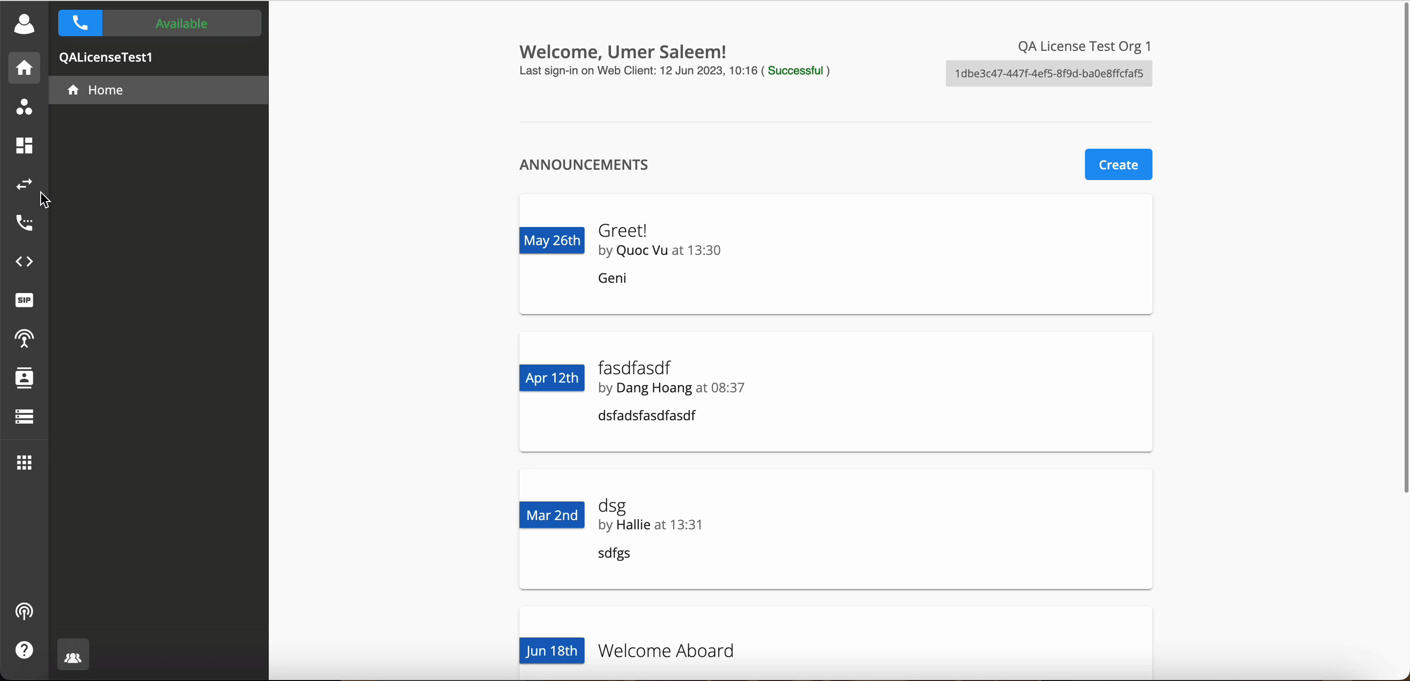Viewport: 1410px width, 681px height.
Task: Click the page vertical scrollbar
Action: click(1406, 247)
